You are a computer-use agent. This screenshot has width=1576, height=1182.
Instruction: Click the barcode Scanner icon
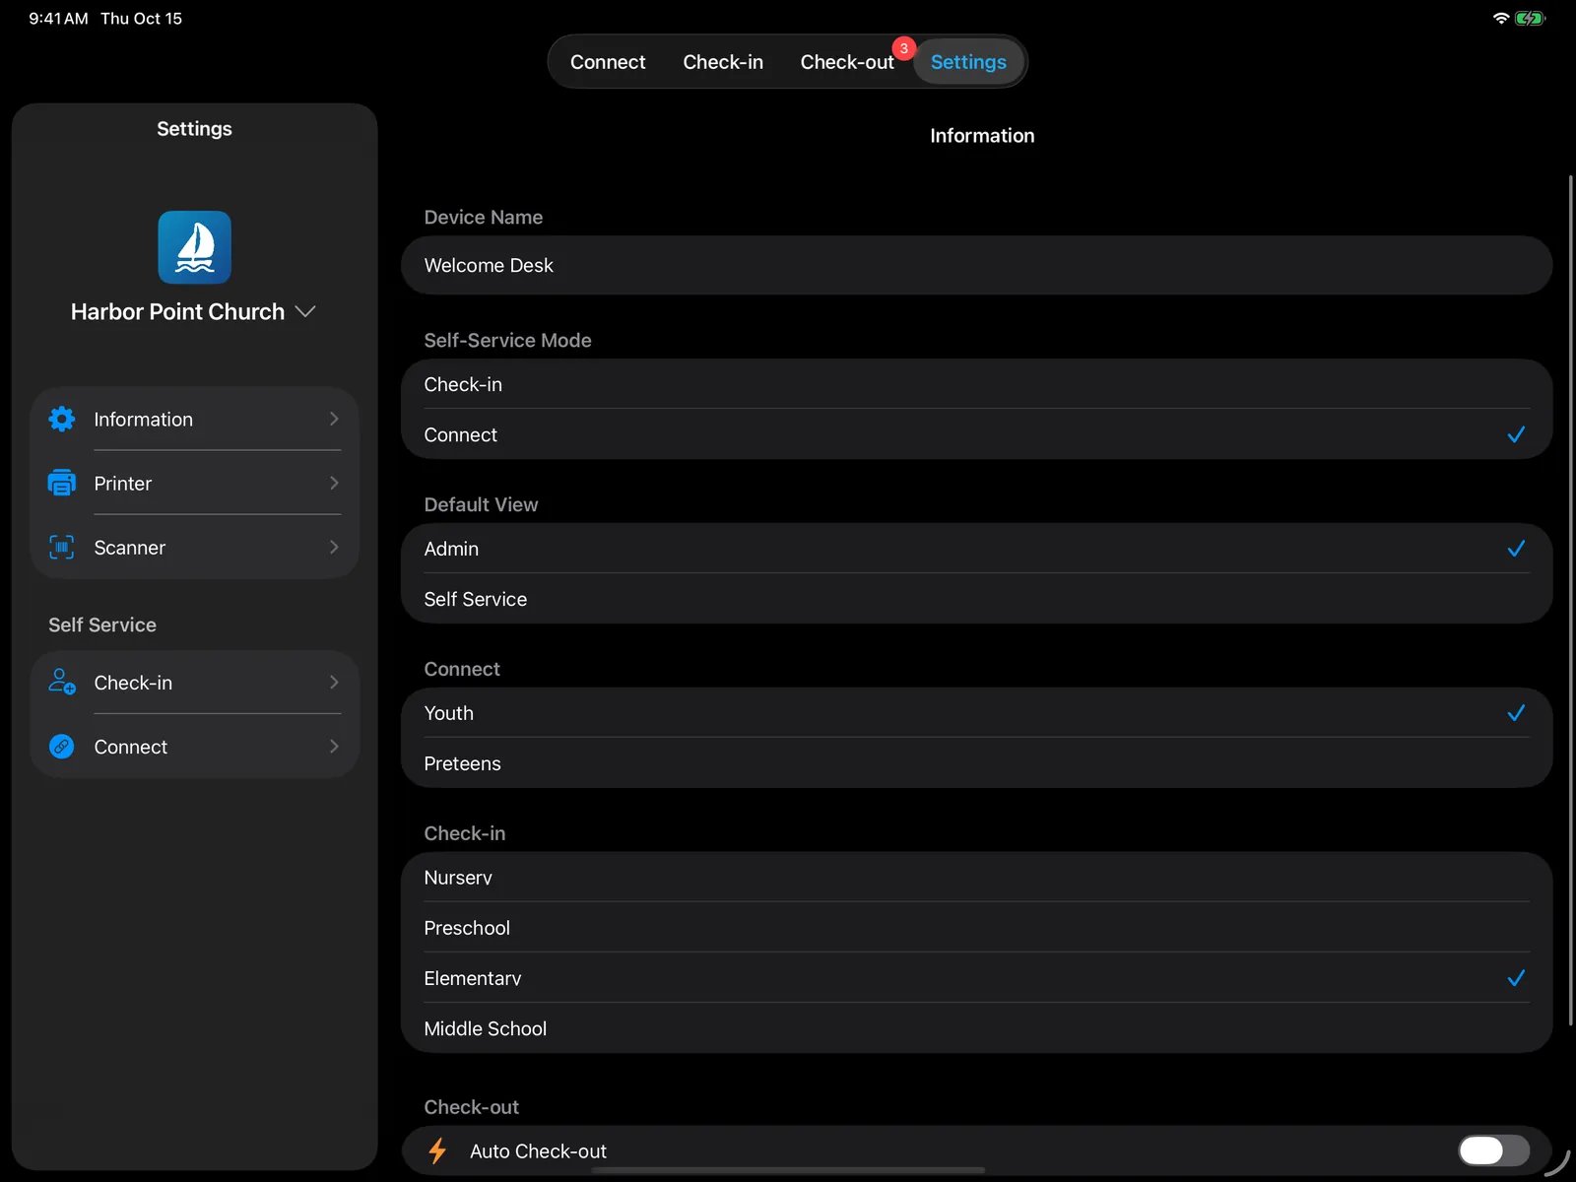[x=62, y=547]
